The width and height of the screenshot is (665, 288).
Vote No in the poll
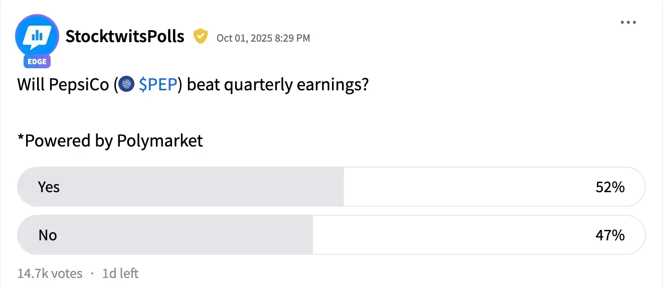click(x=48, y=235)
